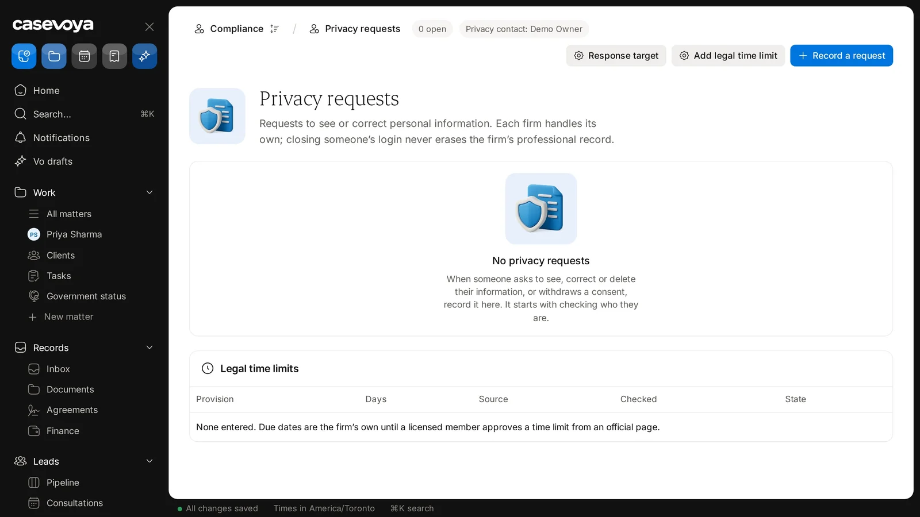Select the folder icon in top toolbar

pyautogui.click(x=54, y=56)
